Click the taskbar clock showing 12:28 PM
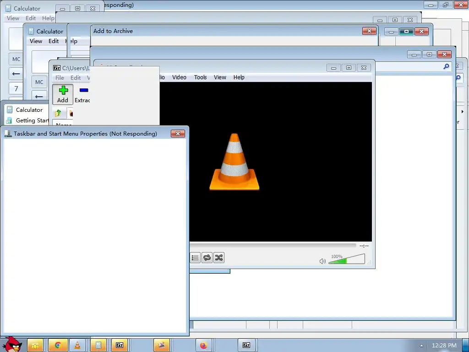The width and height of the screenshot is (469, 352). (444, 346)
